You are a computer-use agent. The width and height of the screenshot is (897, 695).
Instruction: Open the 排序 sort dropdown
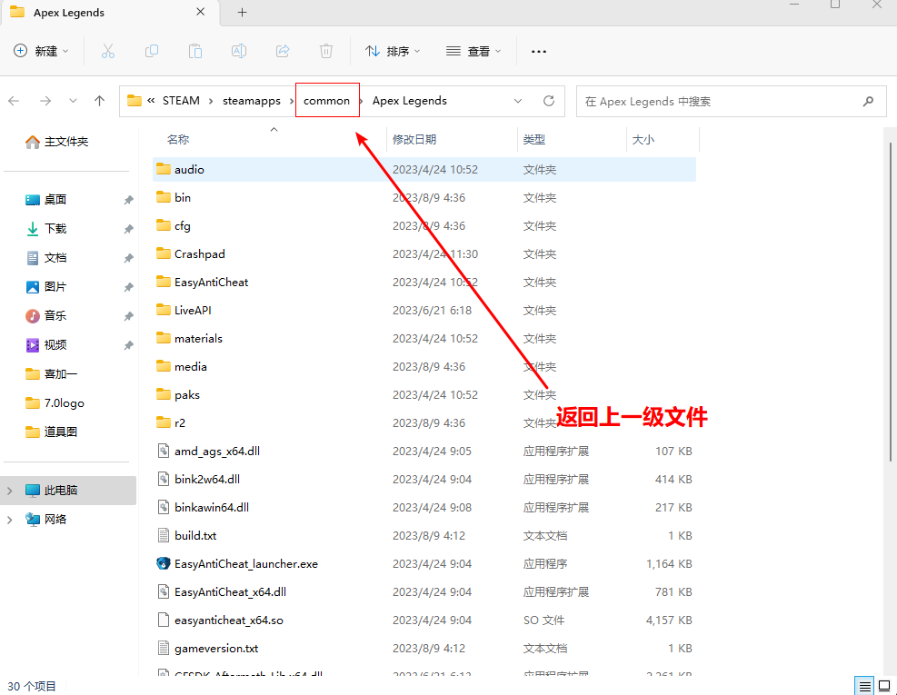[393, 51]
